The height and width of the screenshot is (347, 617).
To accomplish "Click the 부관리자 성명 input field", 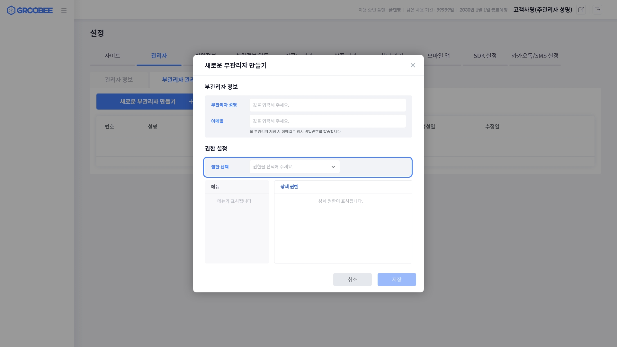I will click(x=327, y=105).
